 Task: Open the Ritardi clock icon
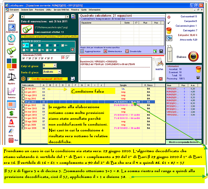[x=11, y=39]
